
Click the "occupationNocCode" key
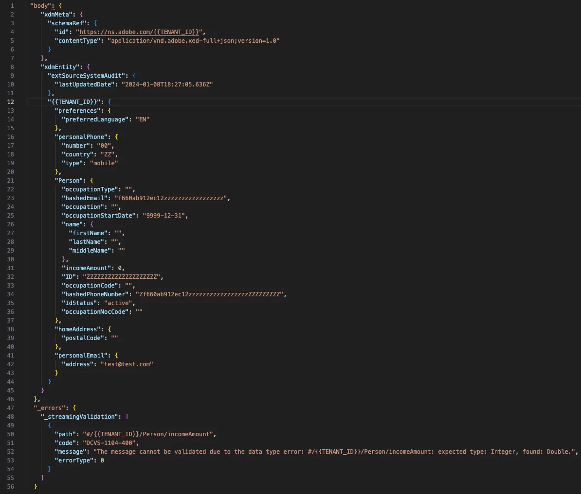[x=95, y=312]
